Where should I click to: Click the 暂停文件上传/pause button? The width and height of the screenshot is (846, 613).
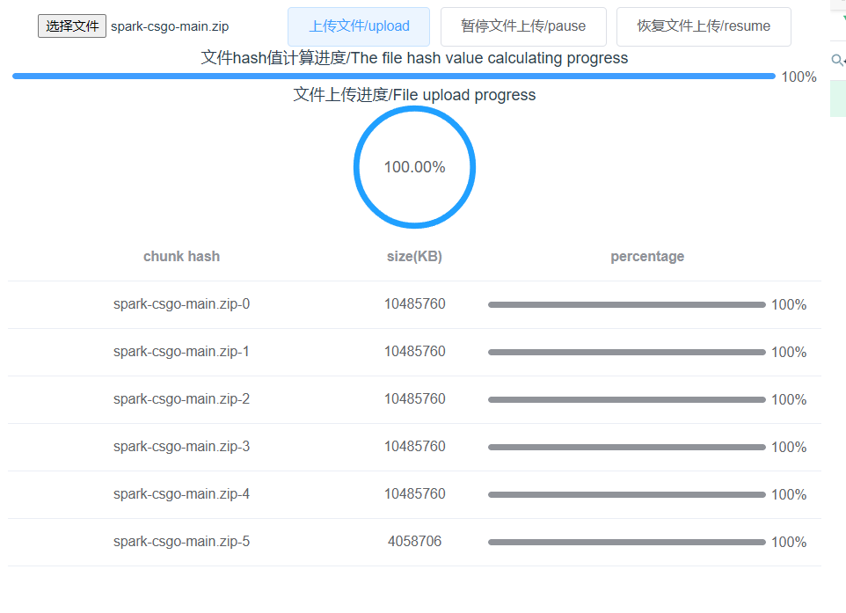[x=522, y=26]
